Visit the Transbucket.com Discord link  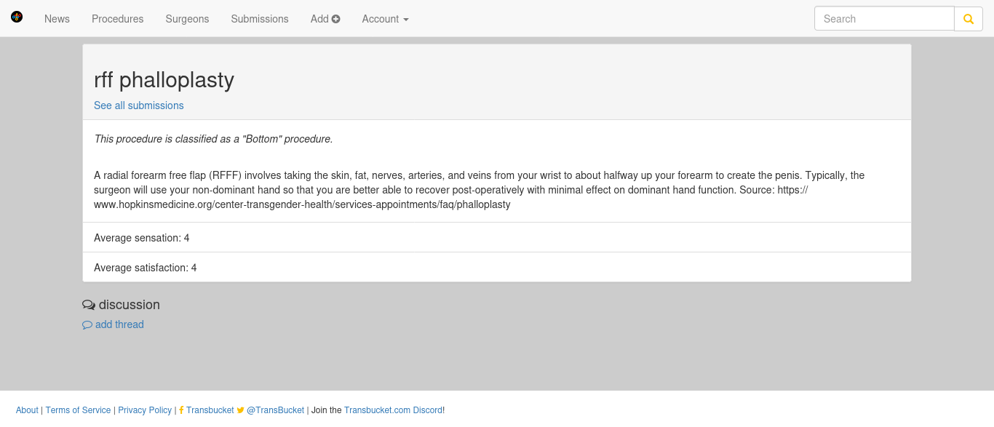(x=393, y=410)
